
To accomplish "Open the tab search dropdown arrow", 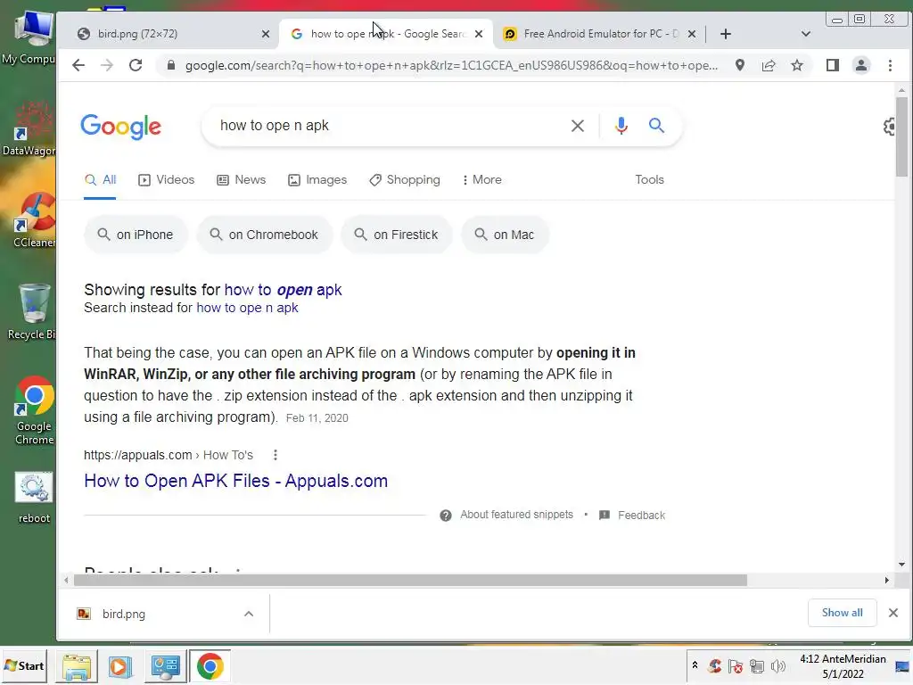I will click(x=806, y=34).
